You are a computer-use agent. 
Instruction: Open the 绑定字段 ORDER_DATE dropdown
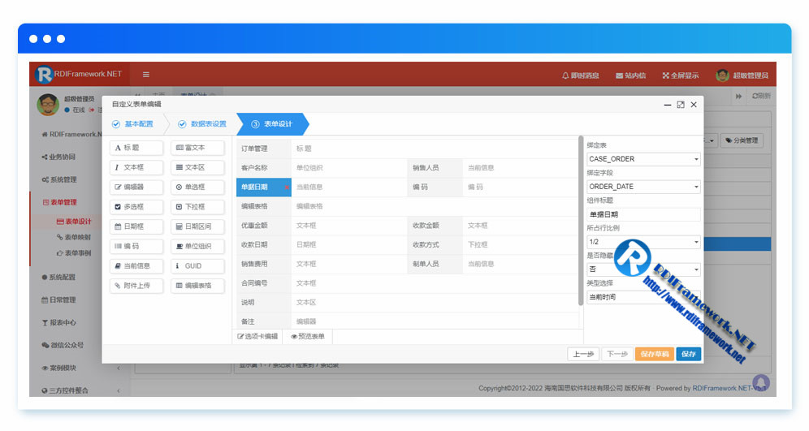pos(643,186)
